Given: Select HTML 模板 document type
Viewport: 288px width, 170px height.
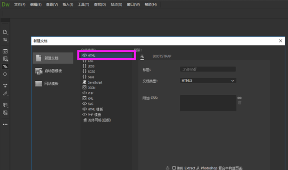Looking at the screenshot, I should [106, 109].
